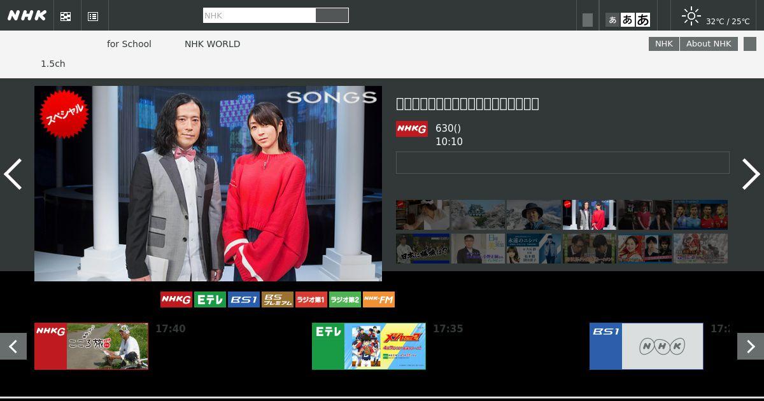Open the NHK G こころ旅 program card
The width and height of the screenshot is (764, 401).
(x=91, y=346)
